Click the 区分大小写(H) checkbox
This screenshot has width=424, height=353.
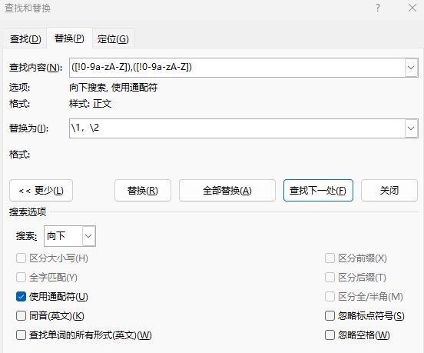point(21,258)
